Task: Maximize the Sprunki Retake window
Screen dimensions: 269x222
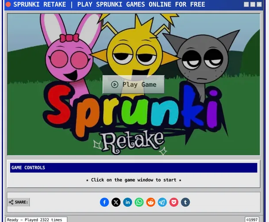Action: click(x=253, y=4)
